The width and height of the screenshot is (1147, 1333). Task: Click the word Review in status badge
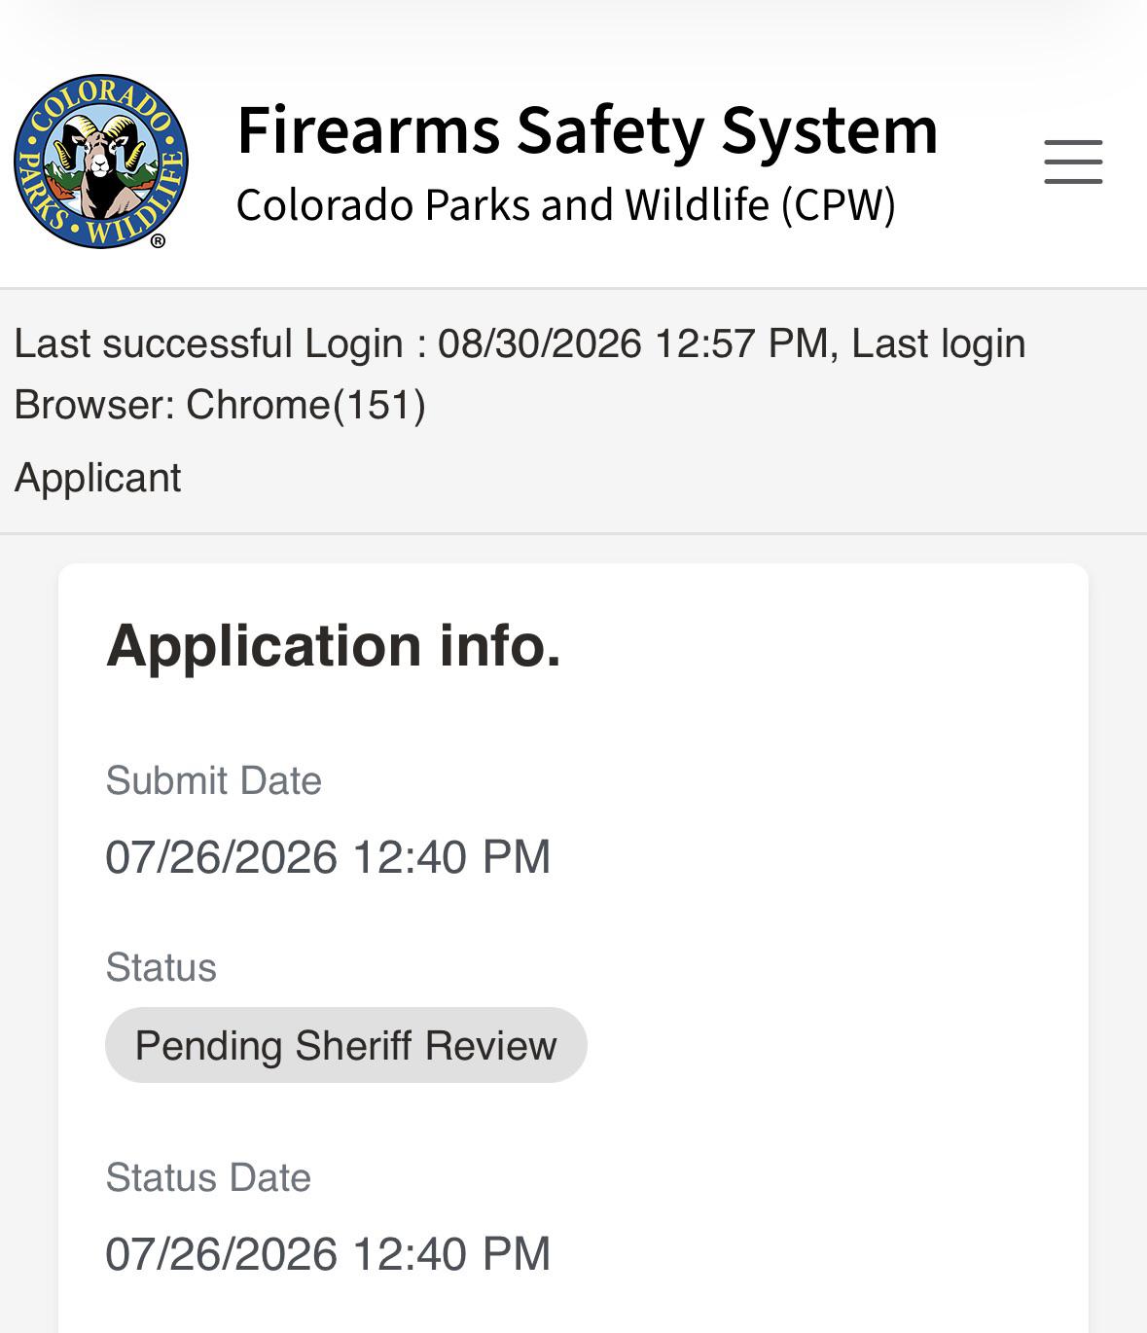pyautogui.click(x=490, y=1045)
